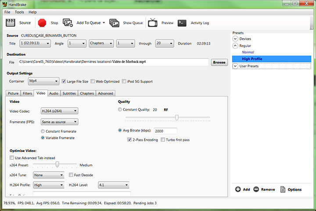The image size is (316, 211).
Task: Select Avg Bitrate radio button
Action: coord(120,130)
